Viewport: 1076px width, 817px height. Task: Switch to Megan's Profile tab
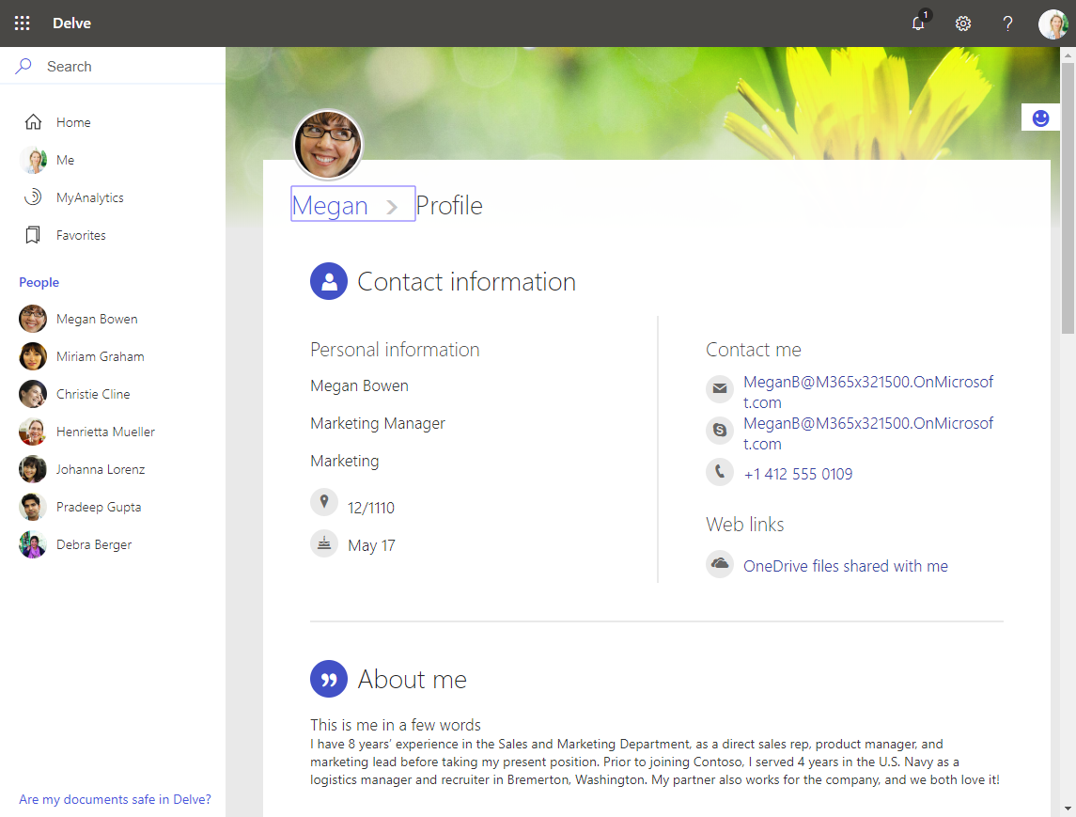point(449,205)
